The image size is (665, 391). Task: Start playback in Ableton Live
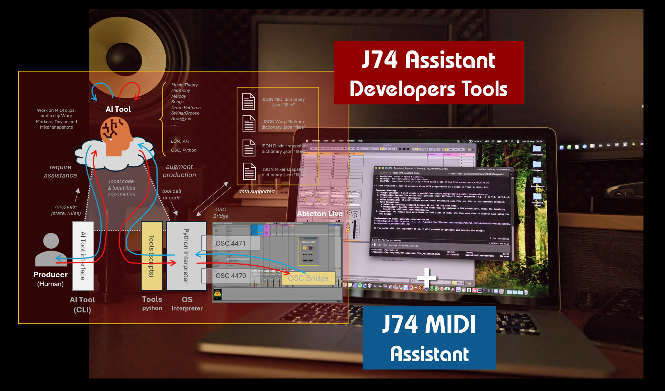coord(400,149)
